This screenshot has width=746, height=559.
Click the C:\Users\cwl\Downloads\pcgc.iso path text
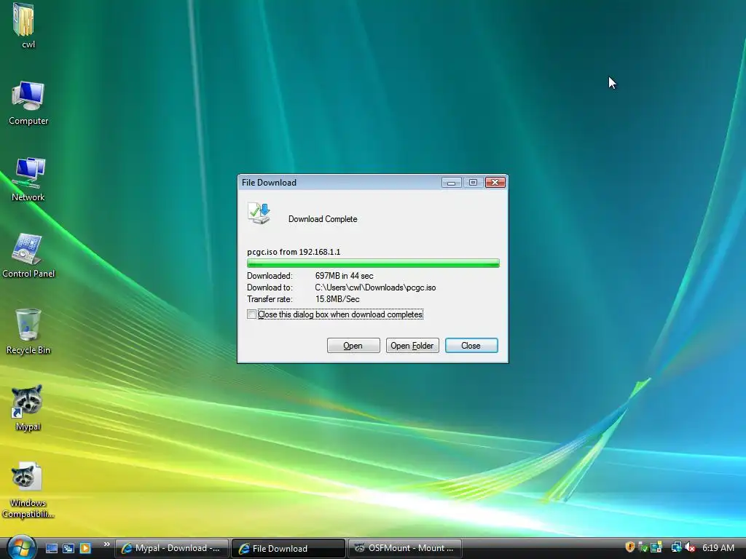coord(375,288)
